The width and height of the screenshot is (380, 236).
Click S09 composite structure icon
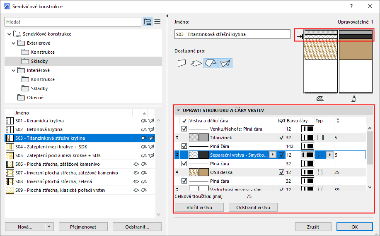10,190
